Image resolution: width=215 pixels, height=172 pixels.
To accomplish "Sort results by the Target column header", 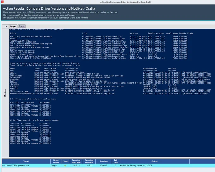I will click(26, 161).
